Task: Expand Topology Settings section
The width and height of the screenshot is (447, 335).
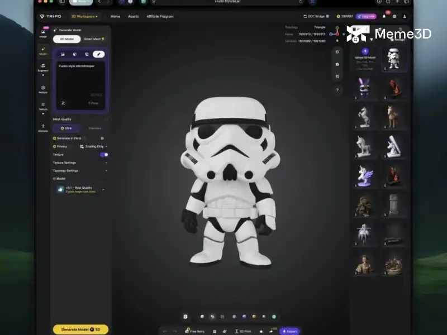Action: [x=80, y=171]
